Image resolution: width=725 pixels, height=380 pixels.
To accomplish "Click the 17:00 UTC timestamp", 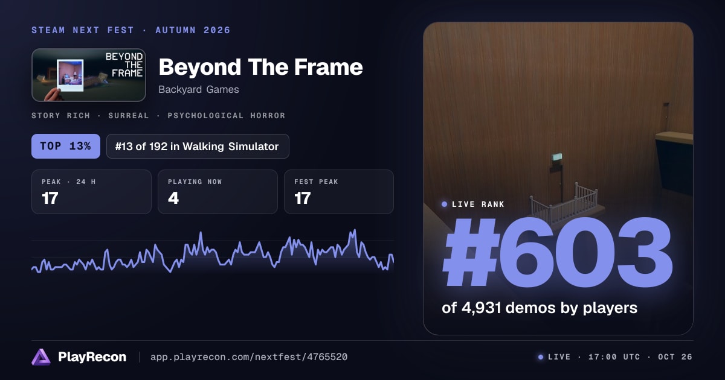I will [613, 357].
